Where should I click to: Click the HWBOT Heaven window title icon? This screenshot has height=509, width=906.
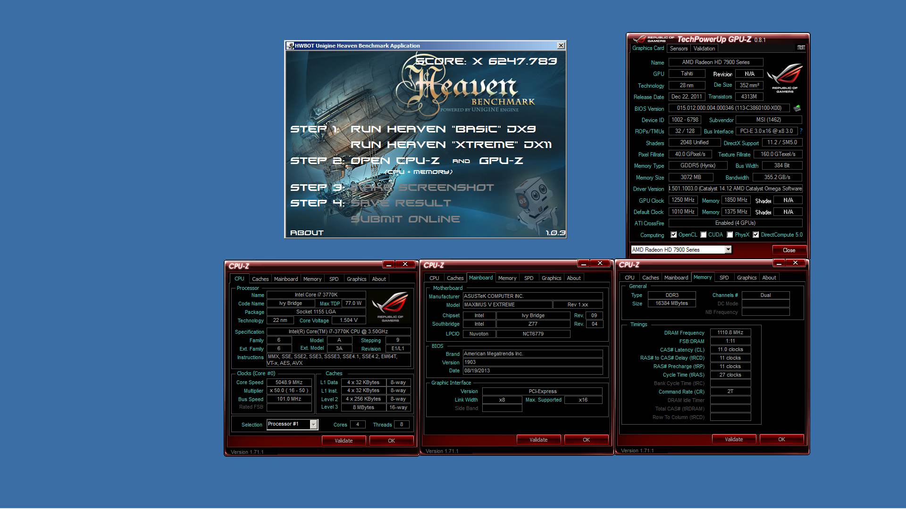290,46
